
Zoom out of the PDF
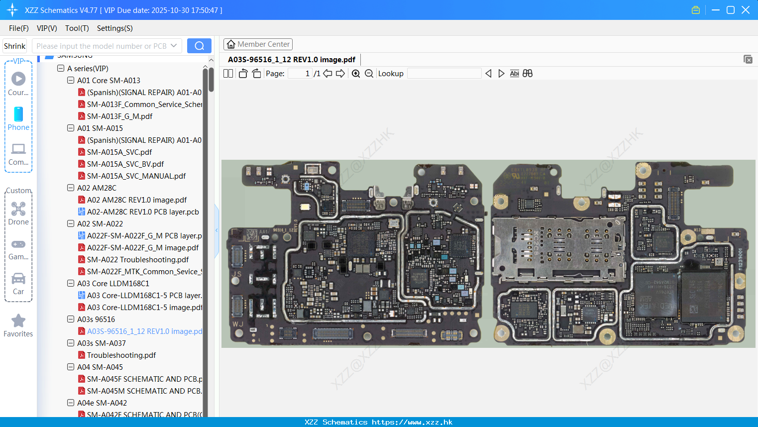(369, 74)
